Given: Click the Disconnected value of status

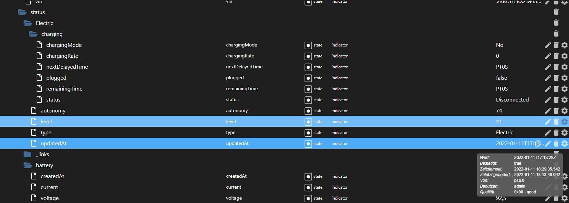Looking at the screenshot, I should [x=512, y=100].
